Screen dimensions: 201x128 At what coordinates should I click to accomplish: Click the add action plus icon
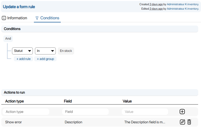tap(182, 112)
